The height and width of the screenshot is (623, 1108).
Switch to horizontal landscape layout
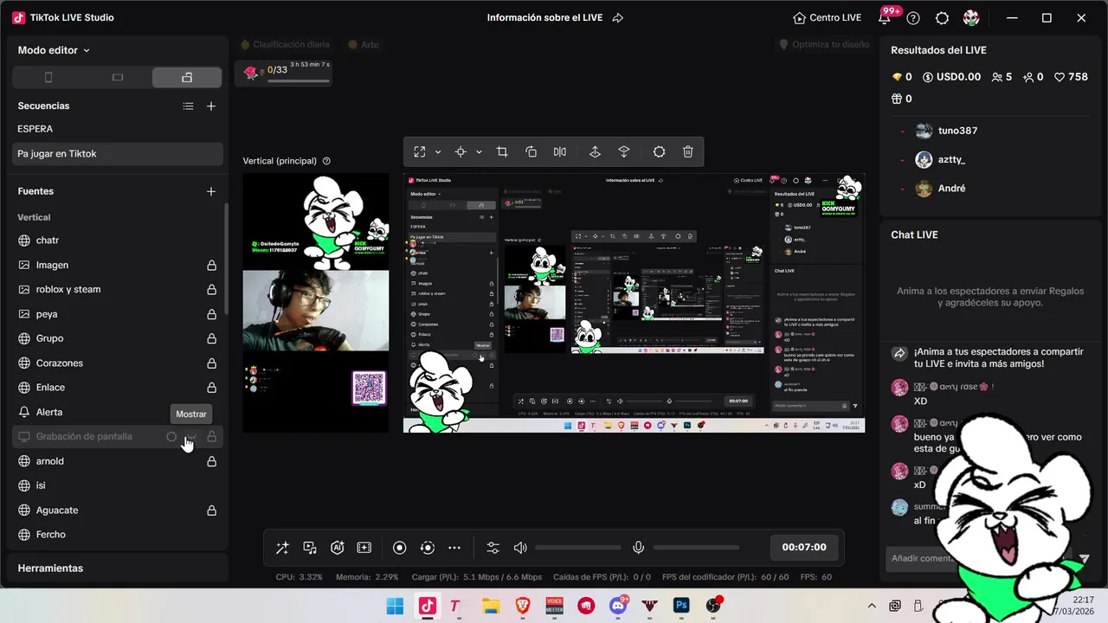118,77
